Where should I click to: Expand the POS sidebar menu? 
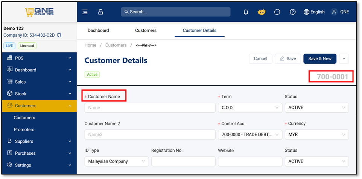tap(70, 58)
